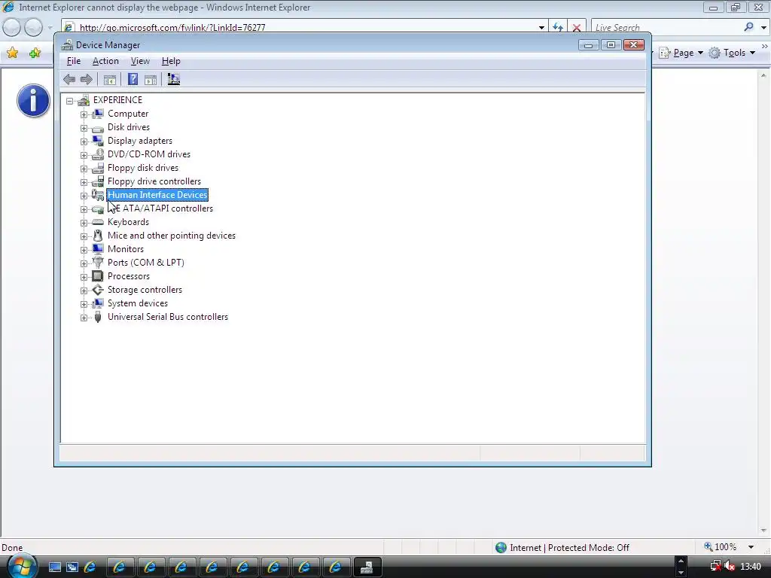Click the Back arrow in Device Manager toolbar

[x=69, y=79]
